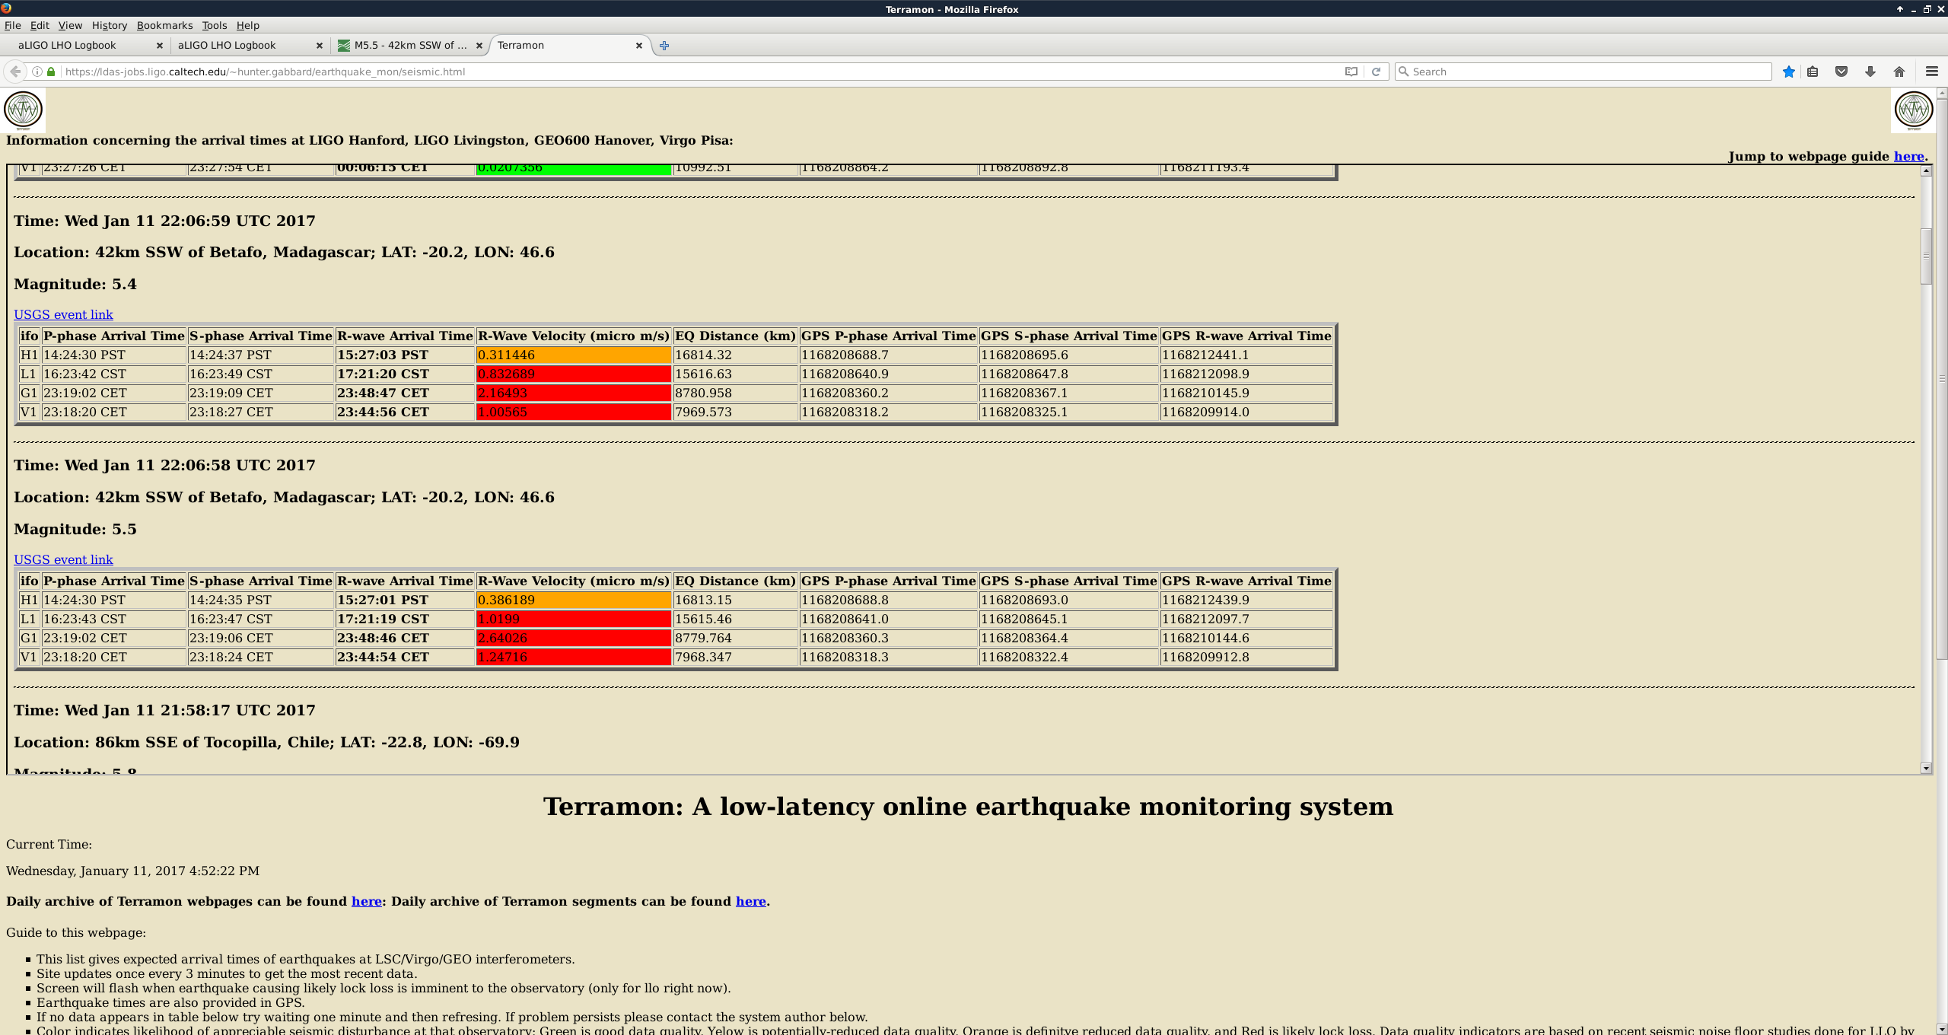Open the Help menu
Screen dimensions: 1948x1035
(247, 25)
